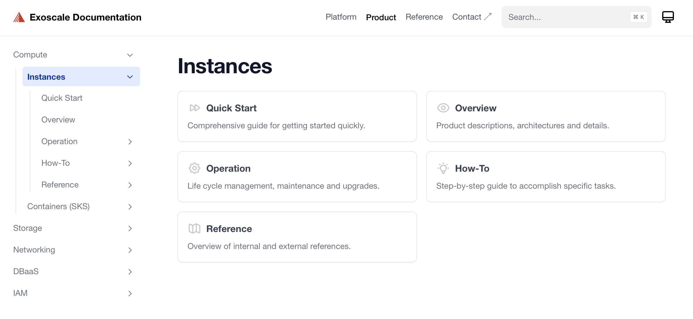Expand the Reference sidebar chevron
This screenshot has height=319, width=693.
pos(130,185)
